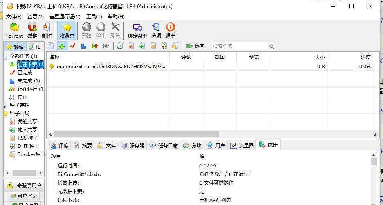Click the clock torrent archive filter icon
Viewport: 383px width, 205px height.
point(119,46)
